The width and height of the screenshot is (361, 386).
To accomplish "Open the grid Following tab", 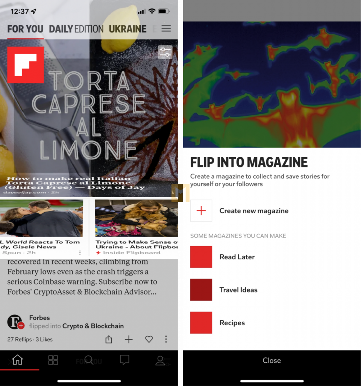I will [53, 360].
